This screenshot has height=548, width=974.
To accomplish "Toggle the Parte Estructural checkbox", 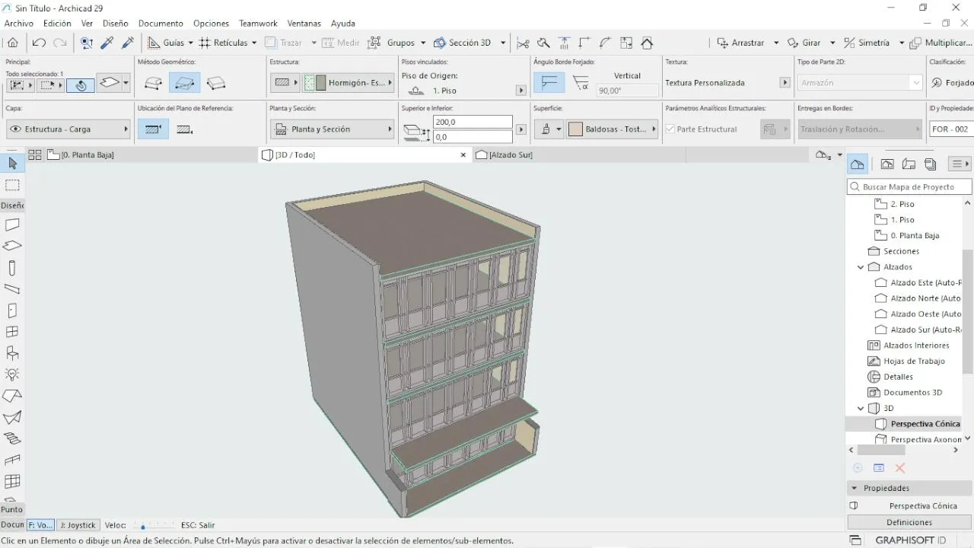I will point(670,129).
